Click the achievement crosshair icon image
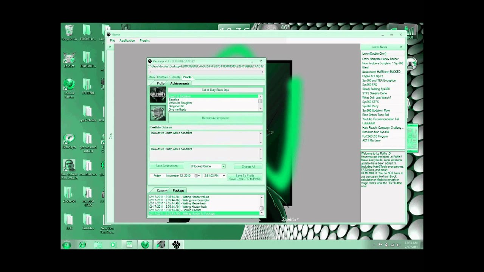 click(158, 113)
